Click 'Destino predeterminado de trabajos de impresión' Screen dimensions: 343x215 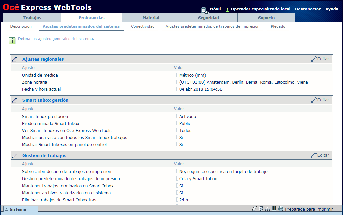[x=71, y=179]
